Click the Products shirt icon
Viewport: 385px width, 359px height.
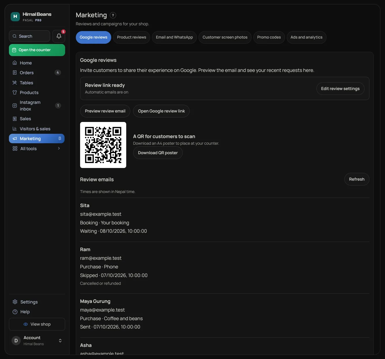click(x=15, y=92)
